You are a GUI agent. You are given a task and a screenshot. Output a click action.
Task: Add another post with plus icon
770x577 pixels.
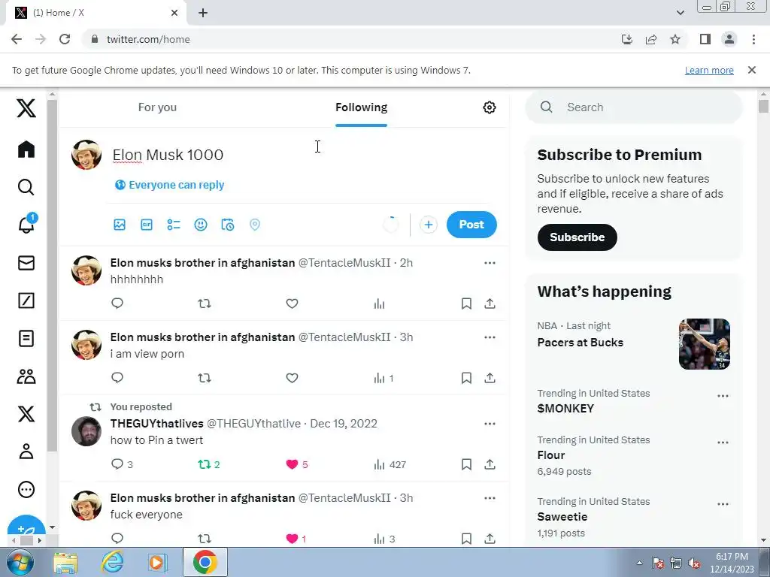pos(428,225)
